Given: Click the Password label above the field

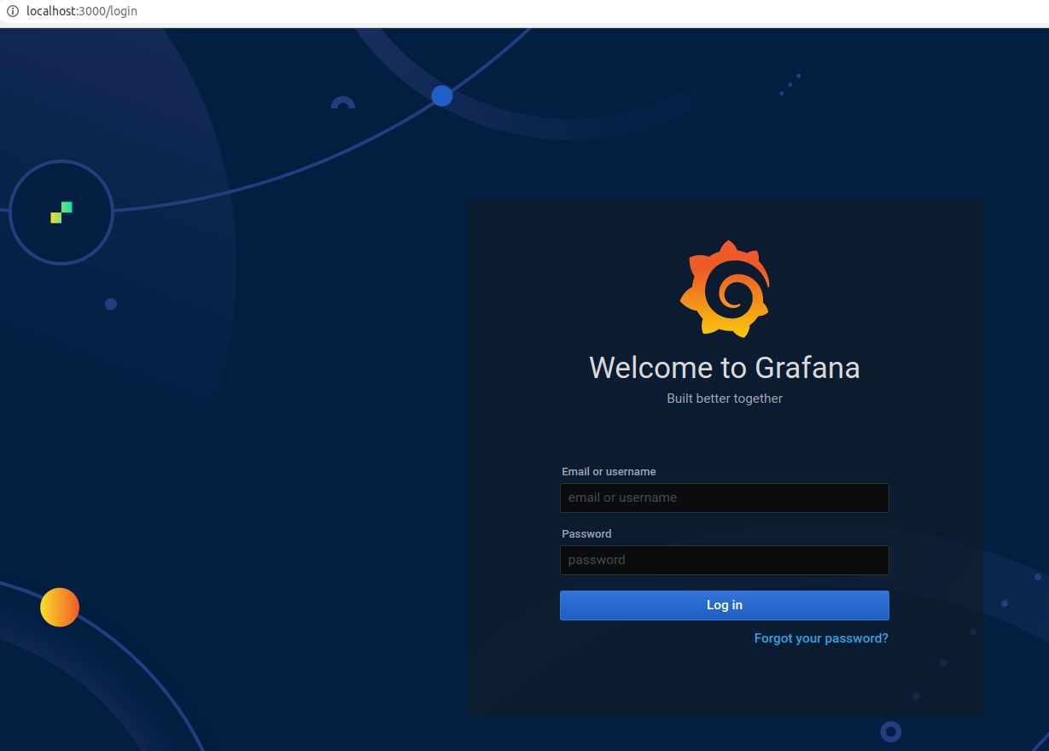Looking at the screenshot, I should pyautogui.click(x=586, y=533).
